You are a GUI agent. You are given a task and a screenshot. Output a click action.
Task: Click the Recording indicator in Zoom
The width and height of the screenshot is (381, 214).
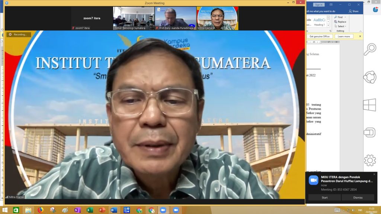(19, 35)
